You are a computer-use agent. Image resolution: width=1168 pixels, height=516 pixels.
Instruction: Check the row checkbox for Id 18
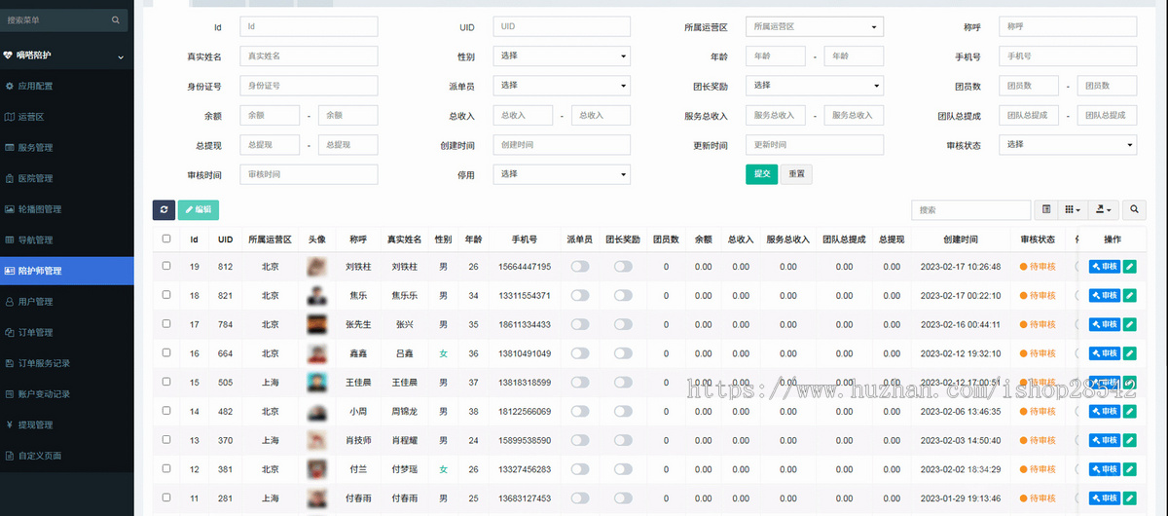(166, 295)
